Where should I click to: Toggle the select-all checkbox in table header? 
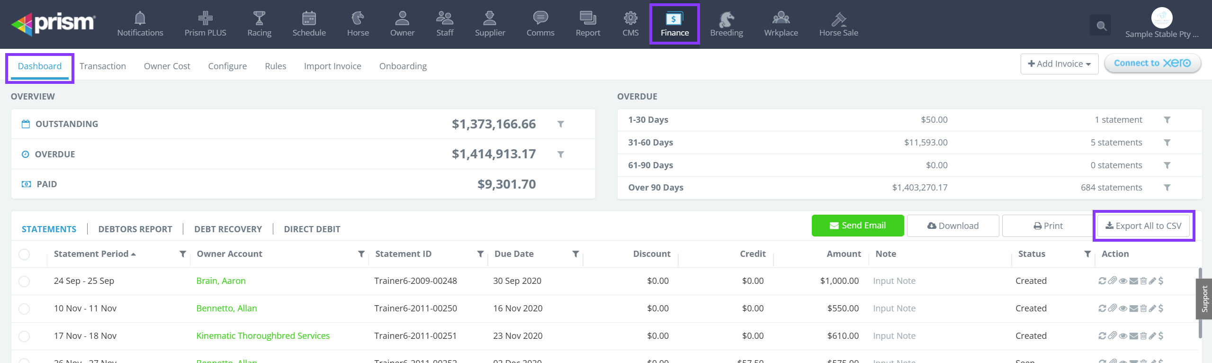tap(24, 254)
